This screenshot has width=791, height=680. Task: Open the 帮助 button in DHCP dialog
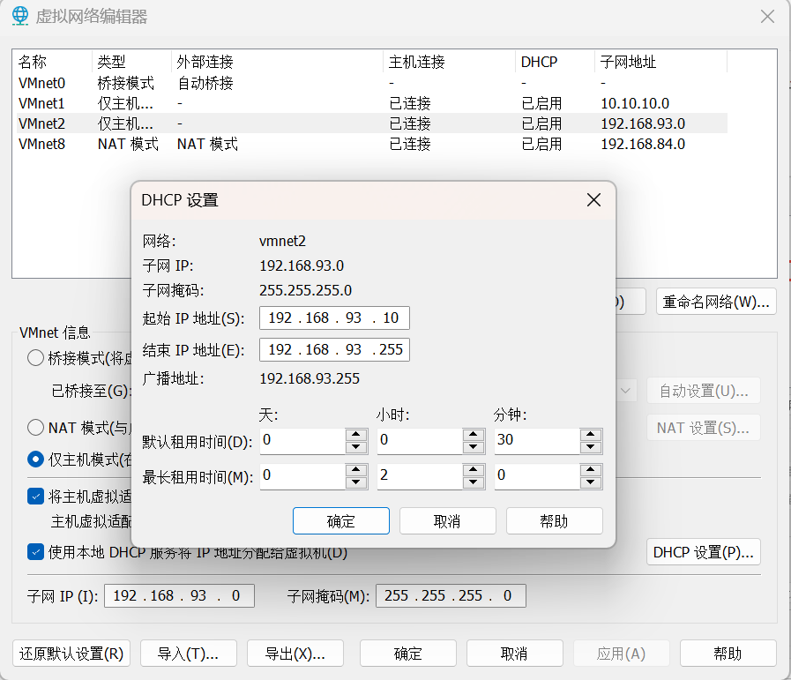tap(554, 521)
